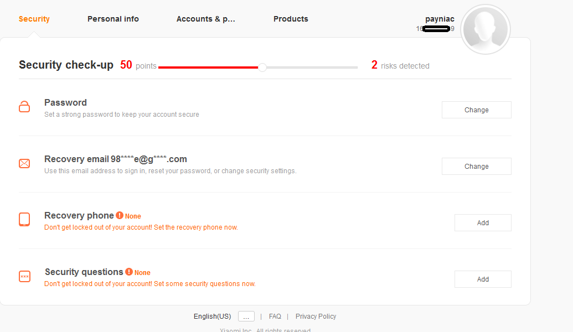The image size is (573, 332).
Task: Click the warning icon beside Security questions
Action: 129,272
